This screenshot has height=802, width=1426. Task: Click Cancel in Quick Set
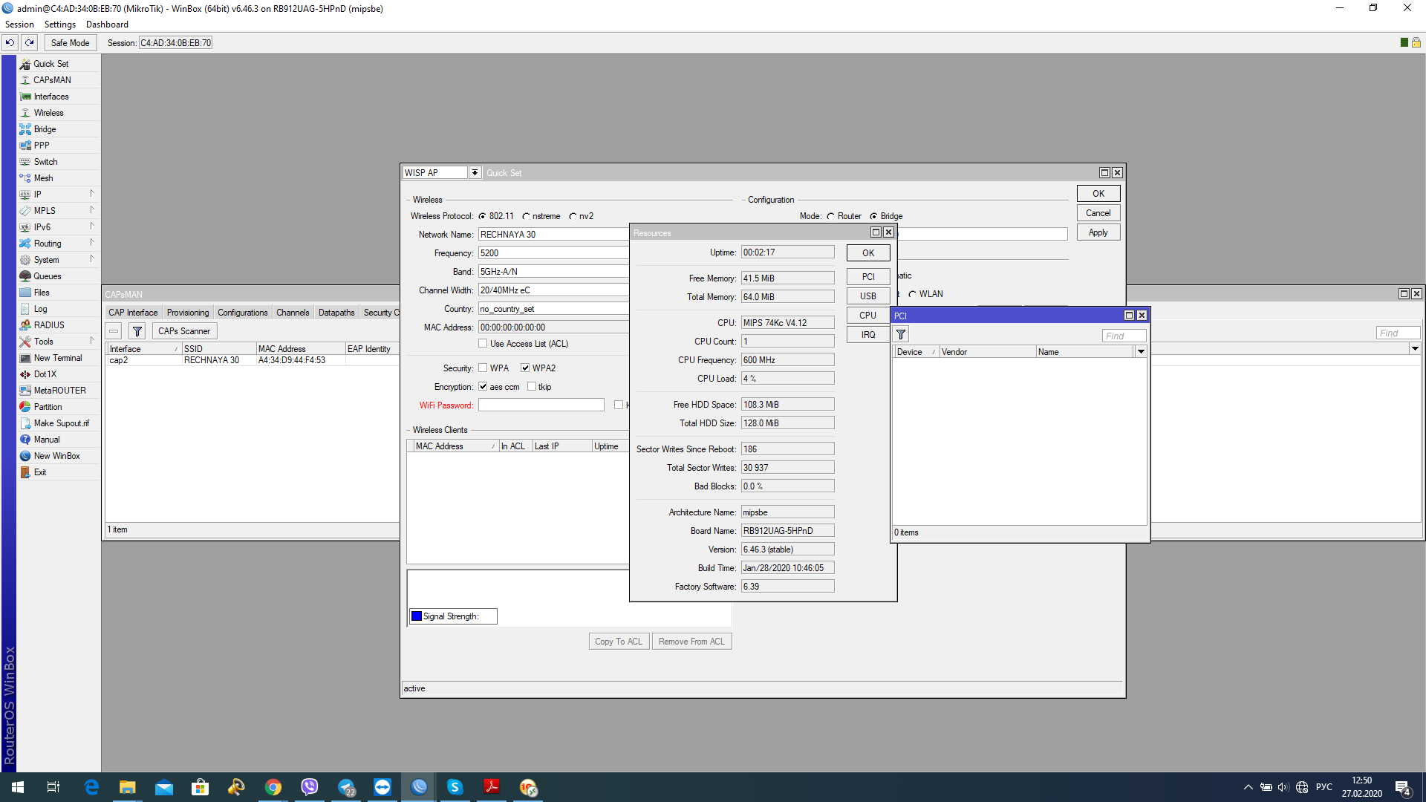pos(1098,213)
